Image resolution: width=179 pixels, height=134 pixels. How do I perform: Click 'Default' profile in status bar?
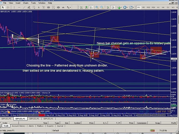[56, 131]
